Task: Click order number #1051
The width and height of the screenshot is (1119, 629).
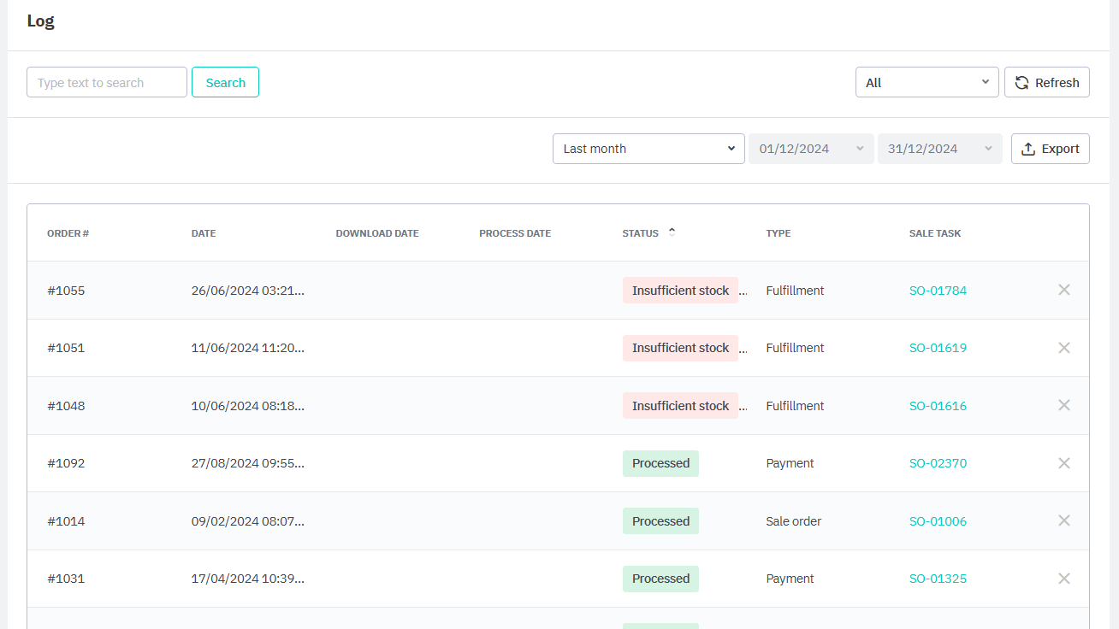Action: [x=66, y=348]
